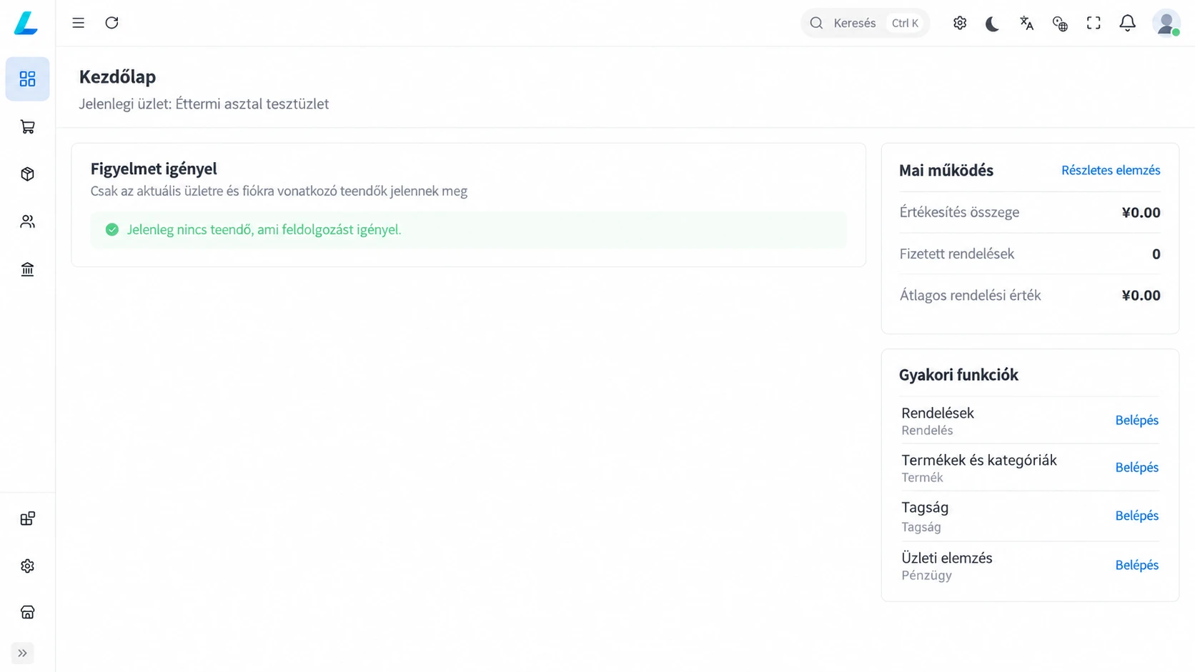Click the Figyelmet igényel heading
The height and width of the screenshot is (672, 1195).
(154, 169)
